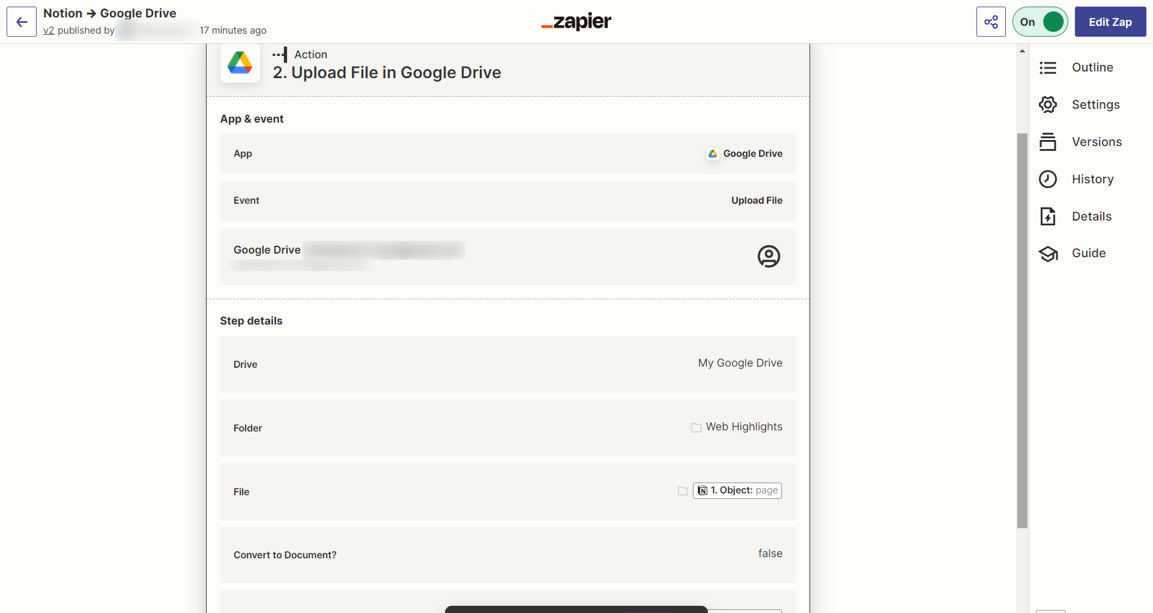Click the back arrow button
The width and height of the screenshot is (1153, 613).
point(22,22)
